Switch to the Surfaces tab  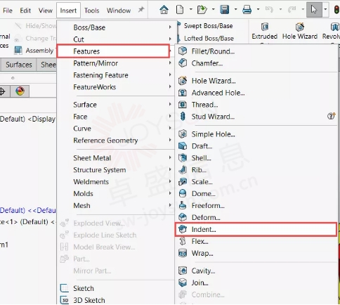[19, 65]
